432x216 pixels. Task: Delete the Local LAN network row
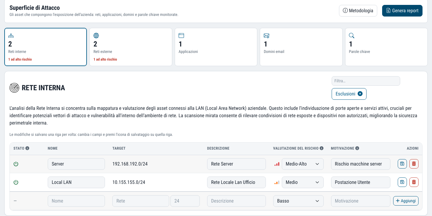[414, 182]
